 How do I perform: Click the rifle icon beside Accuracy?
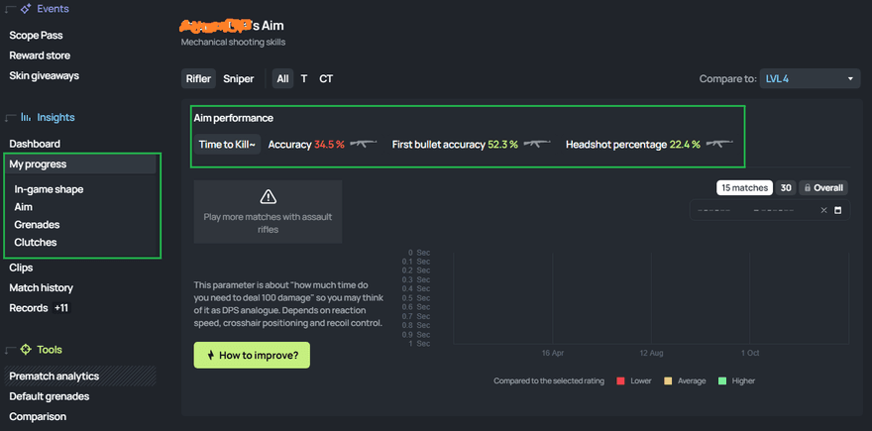tap(364, 144)
